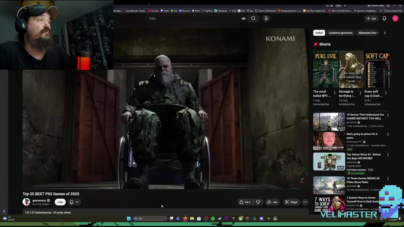This screenshot has width=404, height=227.
Task: Open YouTube notifications bell in the header
Action: pyautogui.click(x=384, y=18)
